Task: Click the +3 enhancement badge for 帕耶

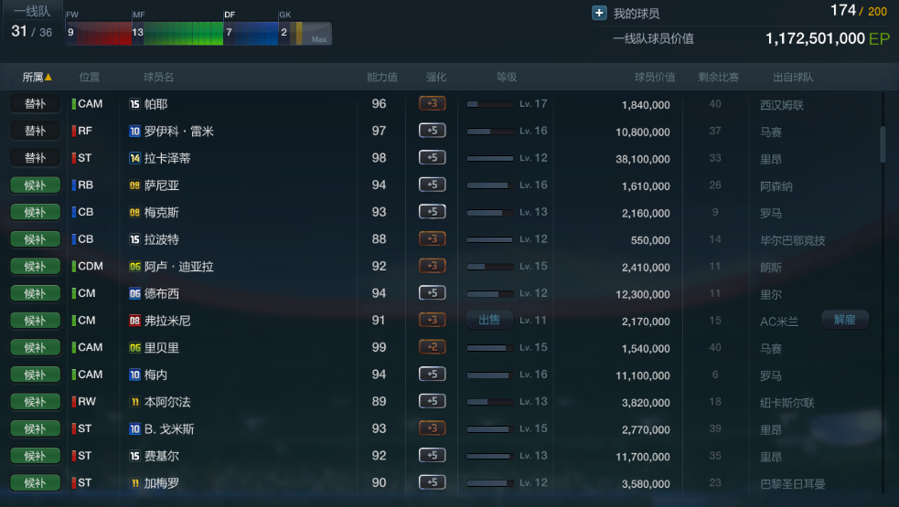Action: [x=433, y=104]
